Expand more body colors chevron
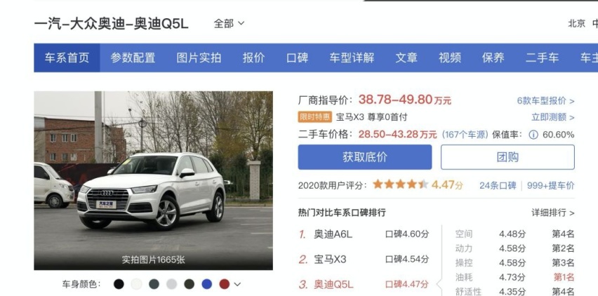 [237, 284]
